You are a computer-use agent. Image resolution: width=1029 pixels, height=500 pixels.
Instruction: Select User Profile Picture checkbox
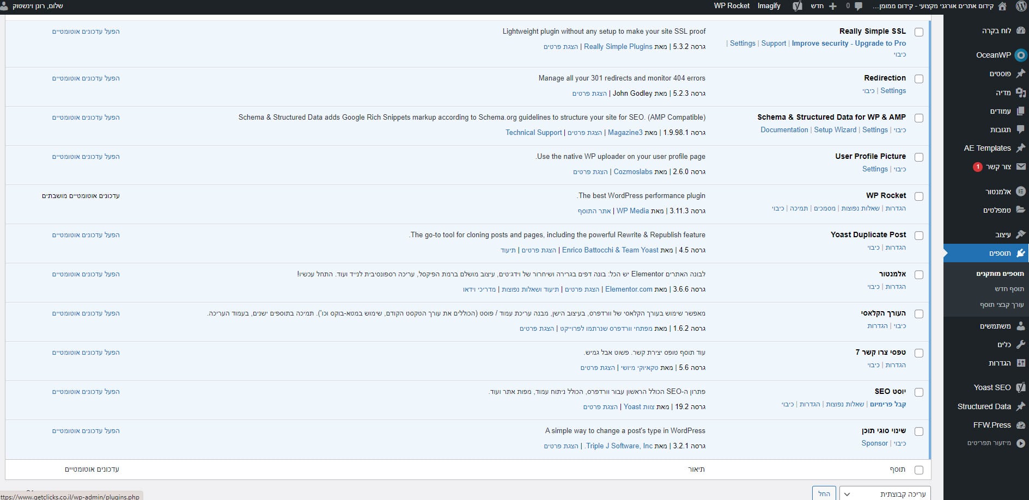click(x=919, y=157)
